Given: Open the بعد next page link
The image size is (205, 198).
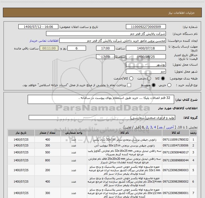Looking at the screenshot, I should tap(161, 127).
